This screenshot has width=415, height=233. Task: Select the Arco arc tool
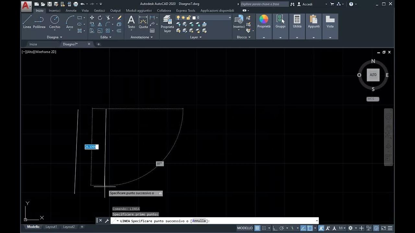70,22
